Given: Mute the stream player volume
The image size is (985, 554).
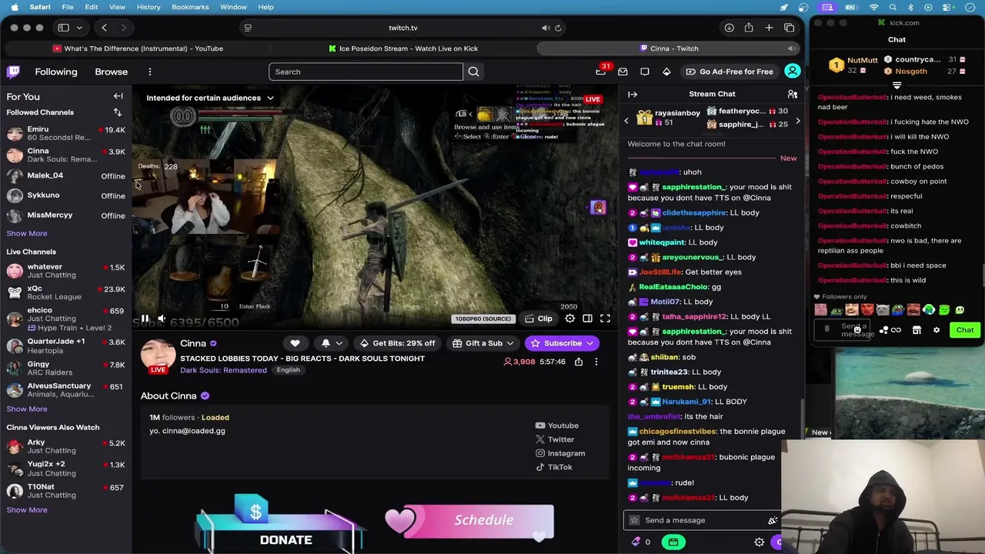Looking at the screenshot, I should [162, 319].
